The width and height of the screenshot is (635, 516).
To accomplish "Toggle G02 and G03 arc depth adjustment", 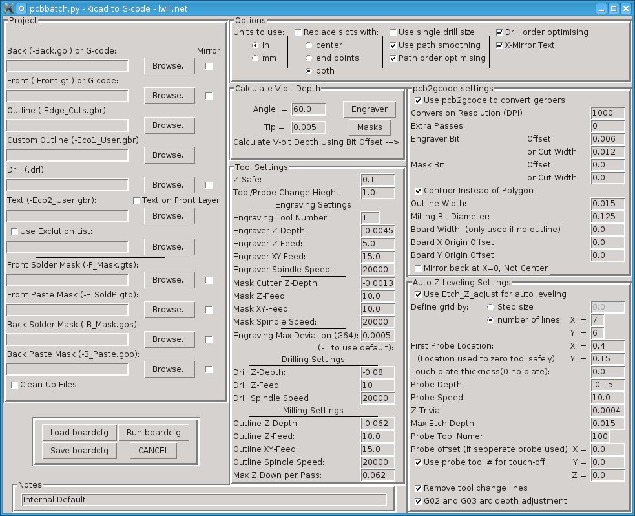I will point(418,501).
